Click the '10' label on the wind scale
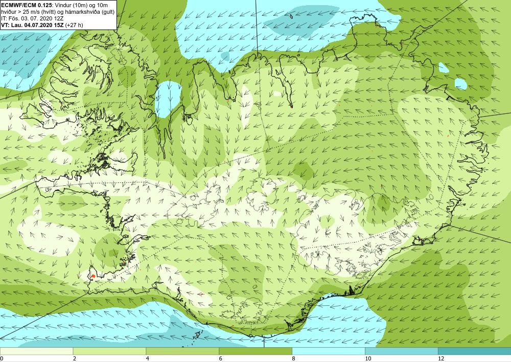The image size is (511, 362). pyautogui.click(x=368, y=359)
